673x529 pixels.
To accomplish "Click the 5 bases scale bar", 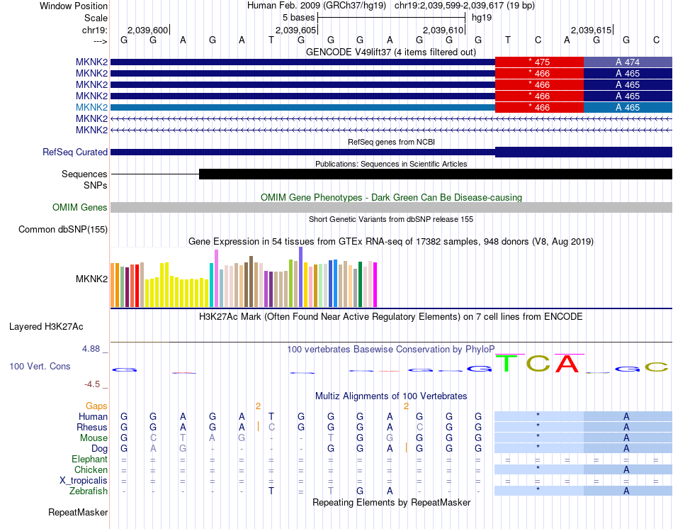I will (391, 18).
